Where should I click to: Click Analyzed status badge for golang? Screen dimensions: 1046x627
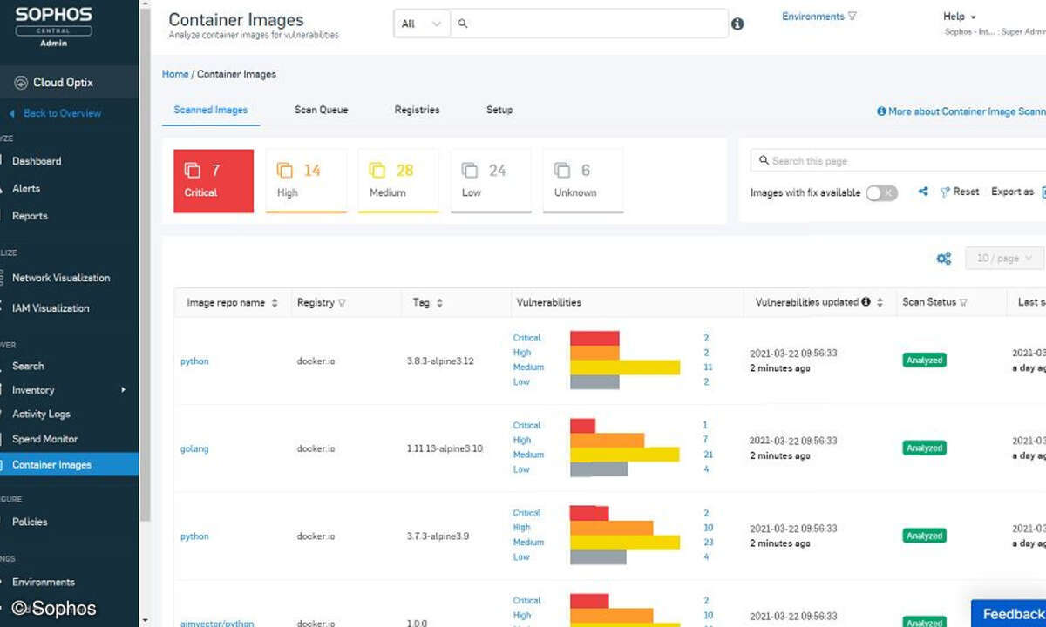pyautogui.click(x=924, y=448)
